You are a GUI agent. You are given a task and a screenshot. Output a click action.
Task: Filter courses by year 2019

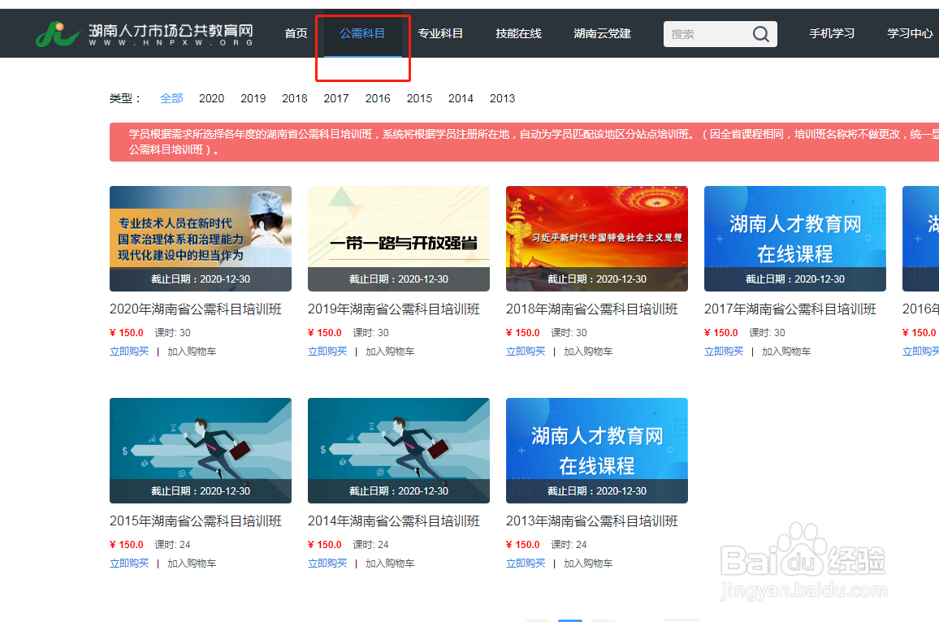[x=253, y=98]
